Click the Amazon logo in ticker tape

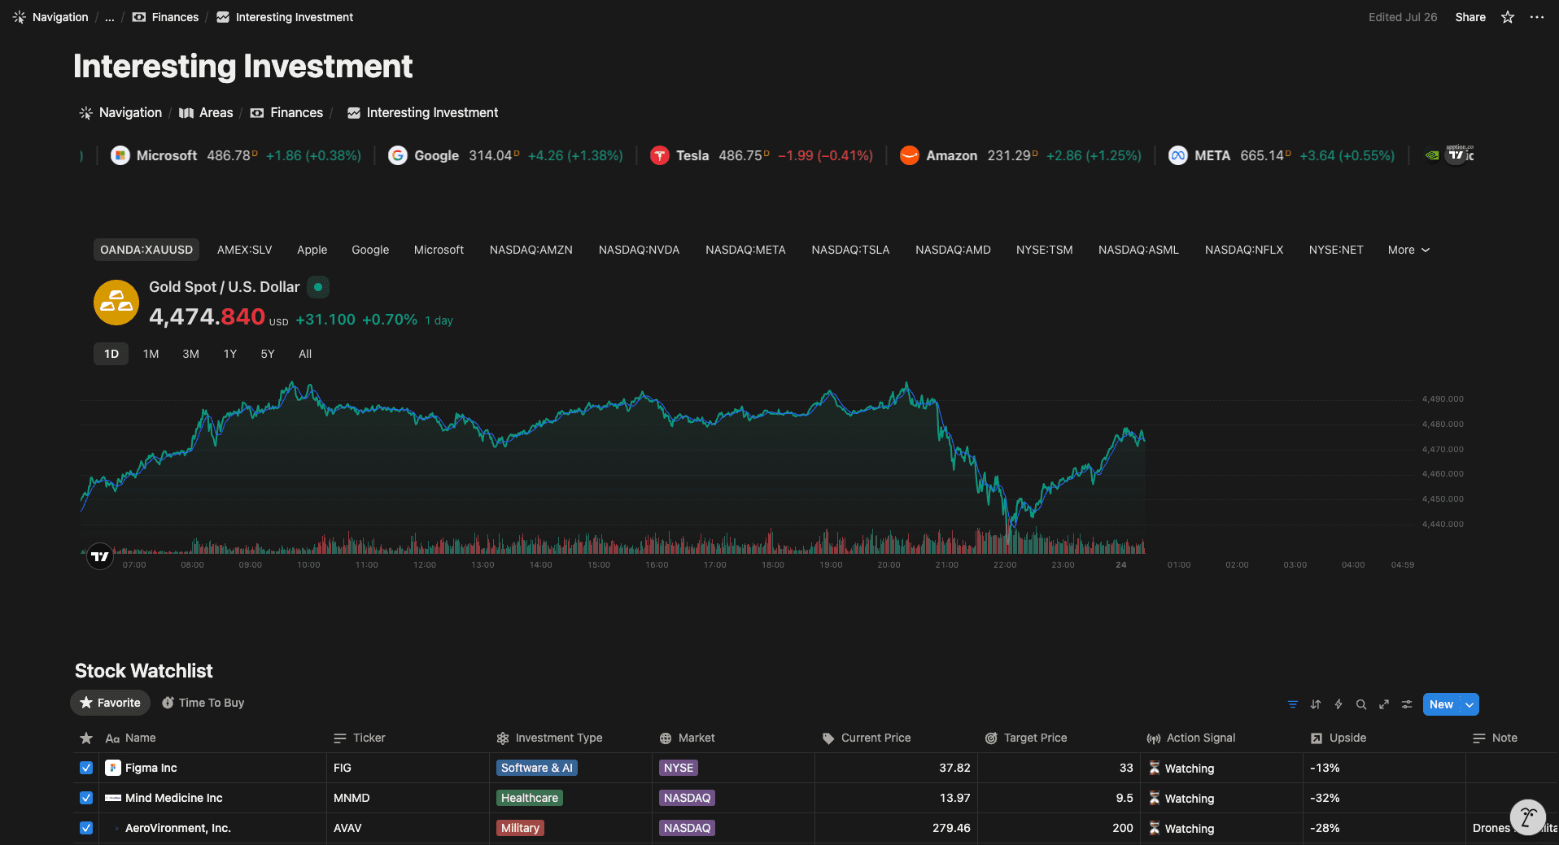pos(910,155)
